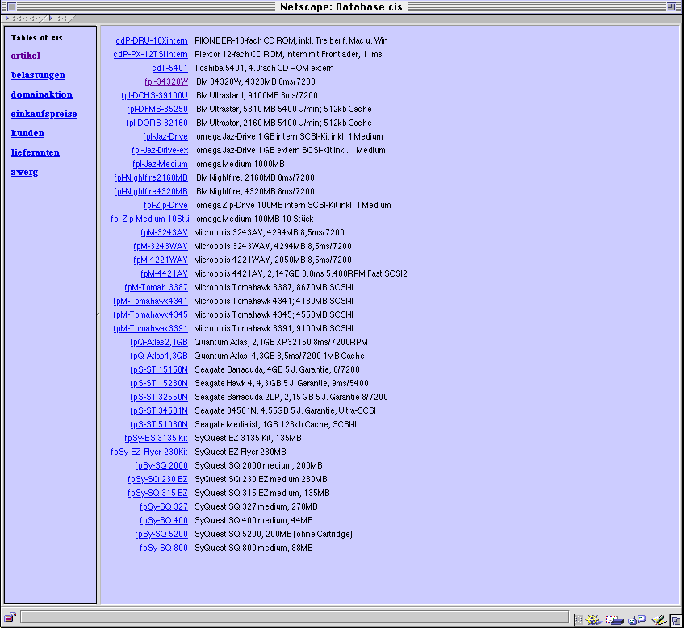
Task: Open Discussions newsgroup icon in component bar
Action: click(637, 619)
